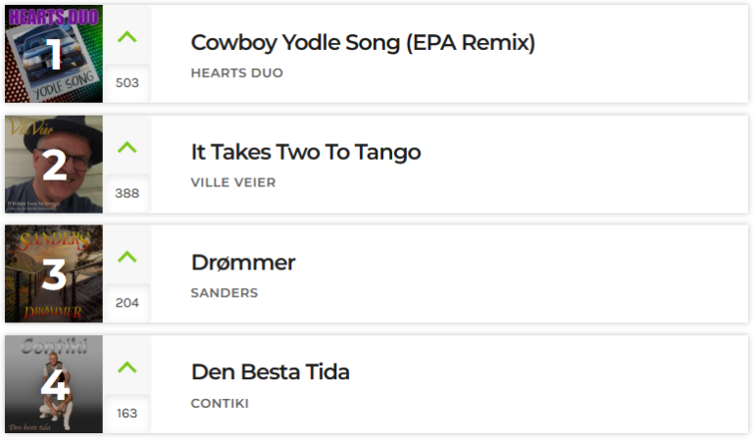
Task: Click the 163 vote count box
Action: tap(127, 414)
